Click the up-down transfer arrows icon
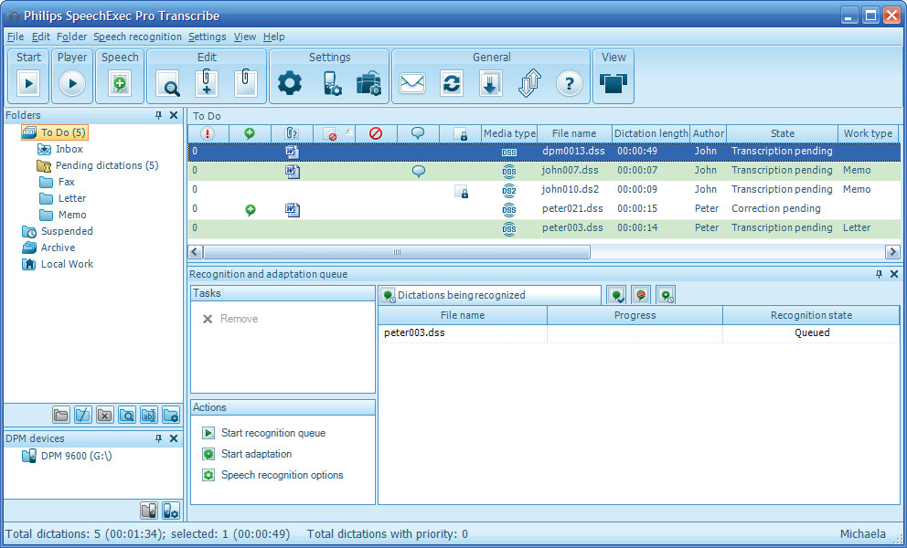This screenshot has width=907, height=548. click(x=529, y=83)
